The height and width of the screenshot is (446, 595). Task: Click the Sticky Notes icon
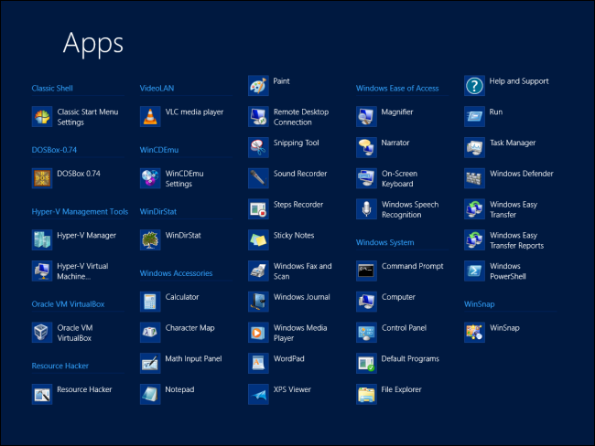[x=258, y=240]
